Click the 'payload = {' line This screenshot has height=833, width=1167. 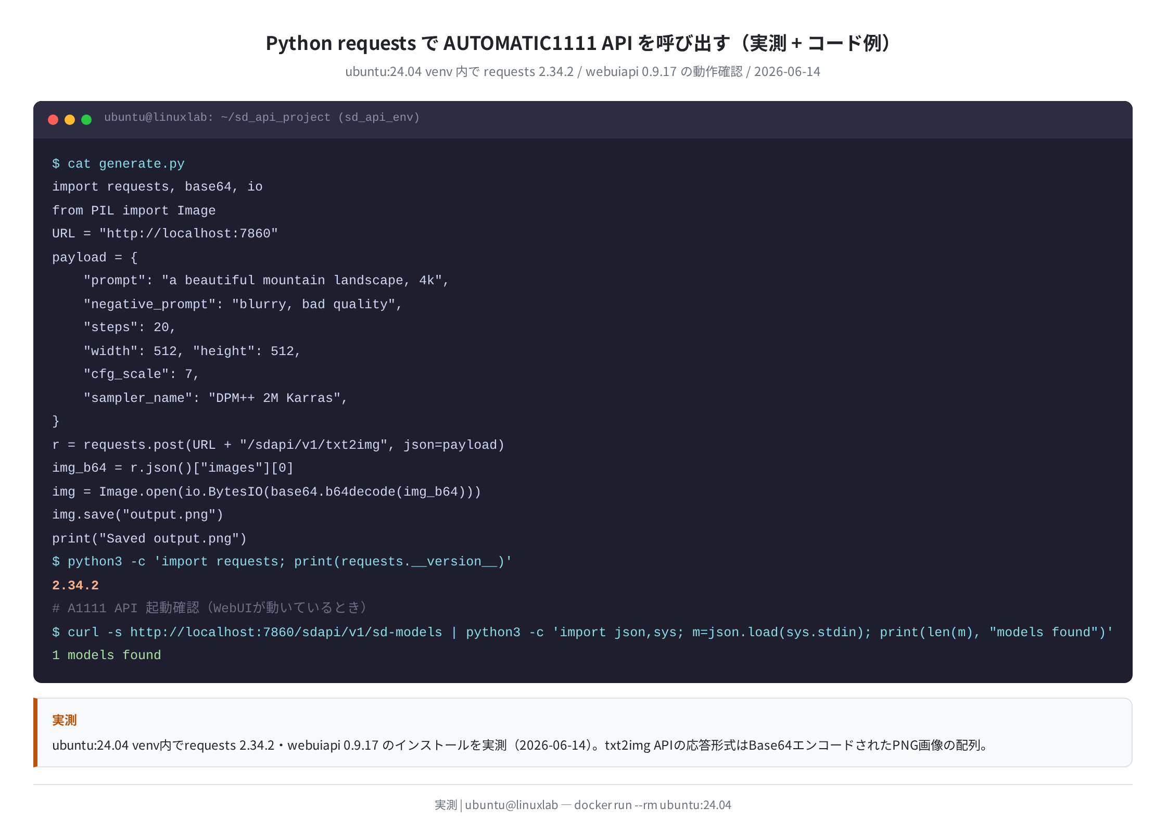[95, 257]
